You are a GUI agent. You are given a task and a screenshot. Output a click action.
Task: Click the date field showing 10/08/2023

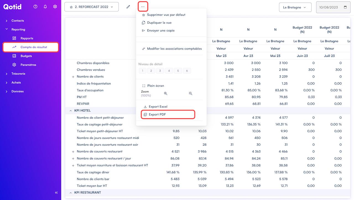tap(330, 7)
